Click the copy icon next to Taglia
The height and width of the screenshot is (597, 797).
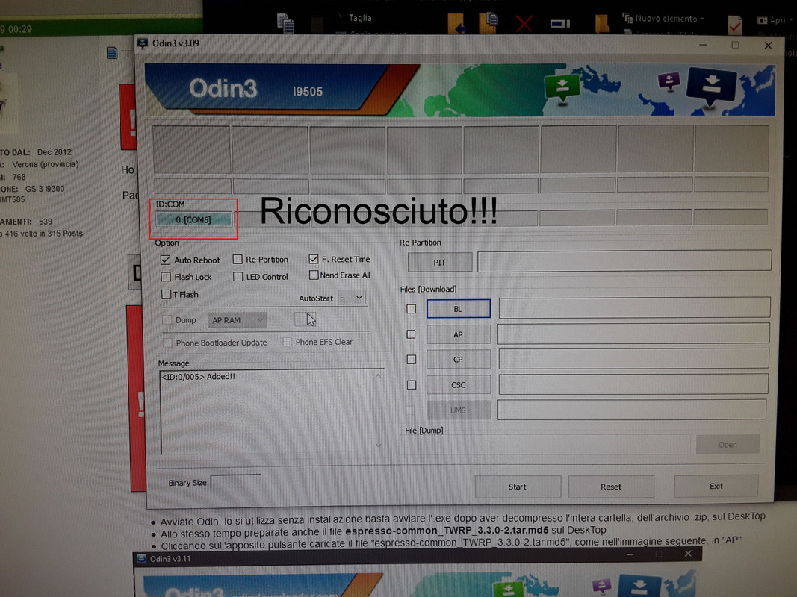click(285, 23)
